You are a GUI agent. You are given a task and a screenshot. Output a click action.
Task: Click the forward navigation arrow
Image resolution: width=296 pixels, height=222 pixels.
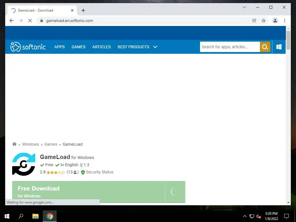point(21,21)
